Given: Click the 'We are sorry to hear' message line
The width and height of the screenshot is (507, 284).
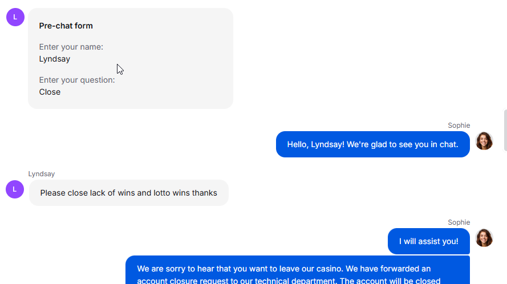Looking at the screenshot, I should [x=284, y=269].
